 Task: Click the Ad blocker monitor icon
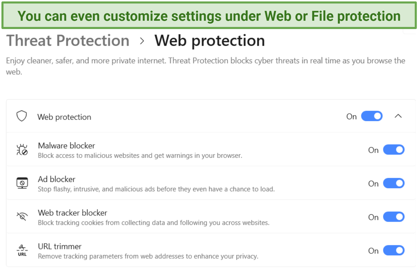pyautogui.click(x=22, y=183)
